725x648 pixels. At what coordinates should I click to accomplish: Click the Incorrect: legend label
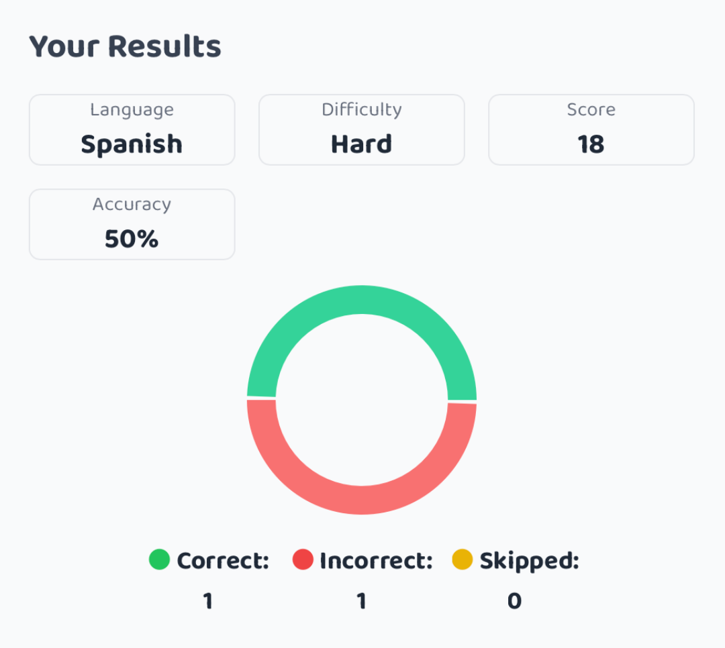click(x=377, y=561)
